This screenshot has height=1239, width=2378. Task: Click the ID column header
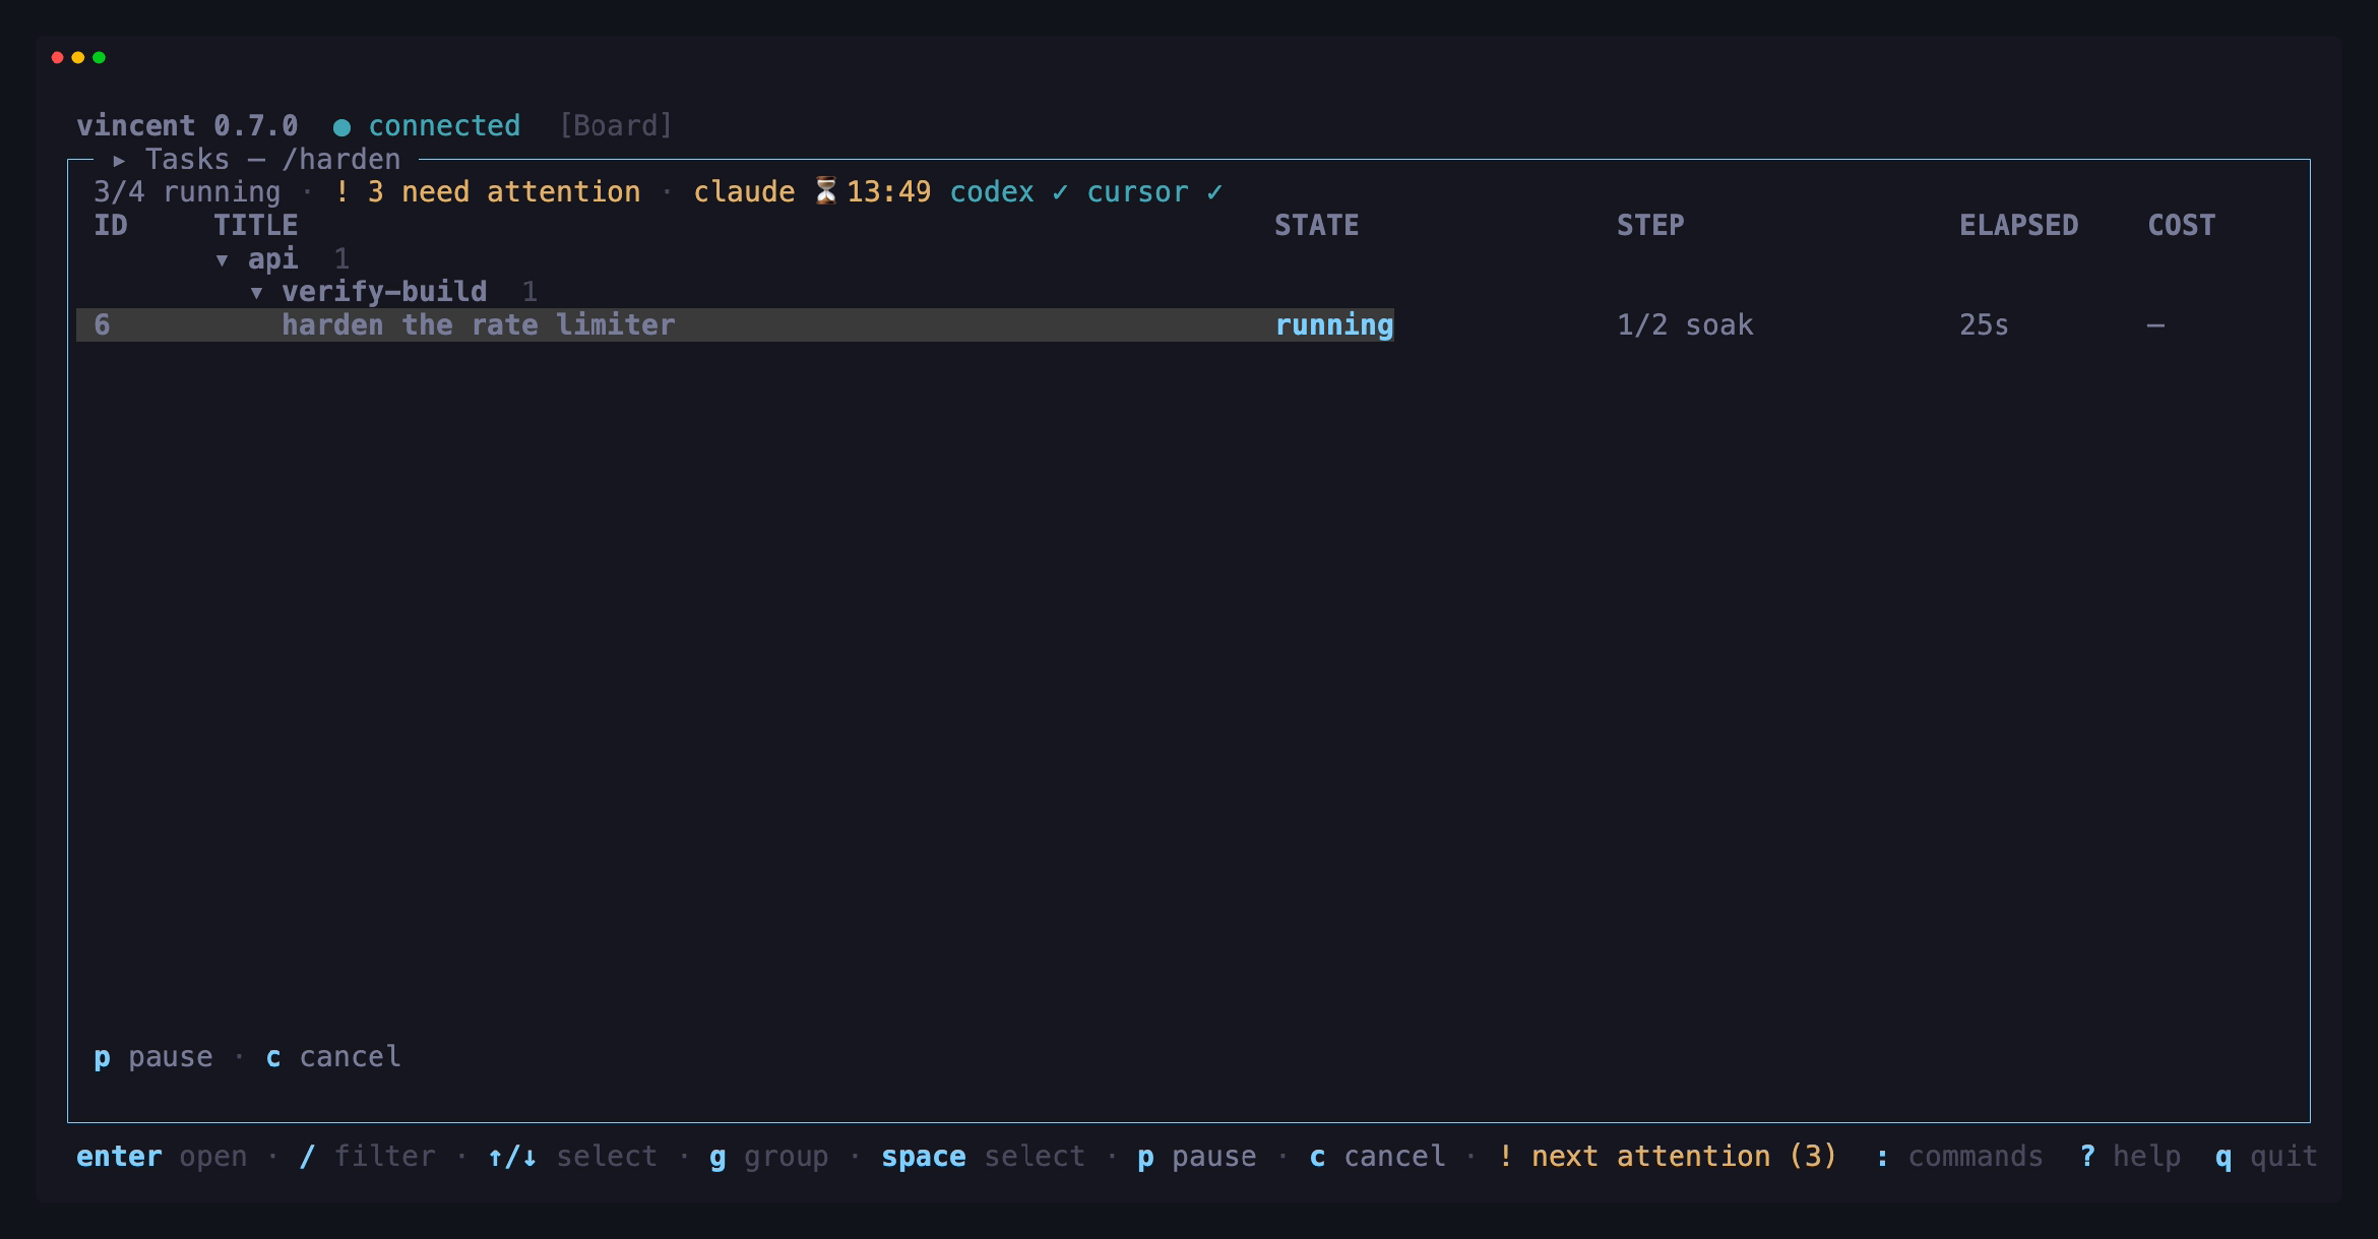(x=111, y=225)
